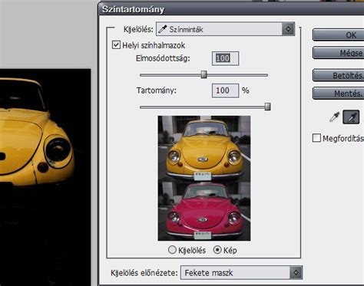Toggle the Helyi színhalmazok checkbox
Screen dimensions: 364x286
[116, 45]
